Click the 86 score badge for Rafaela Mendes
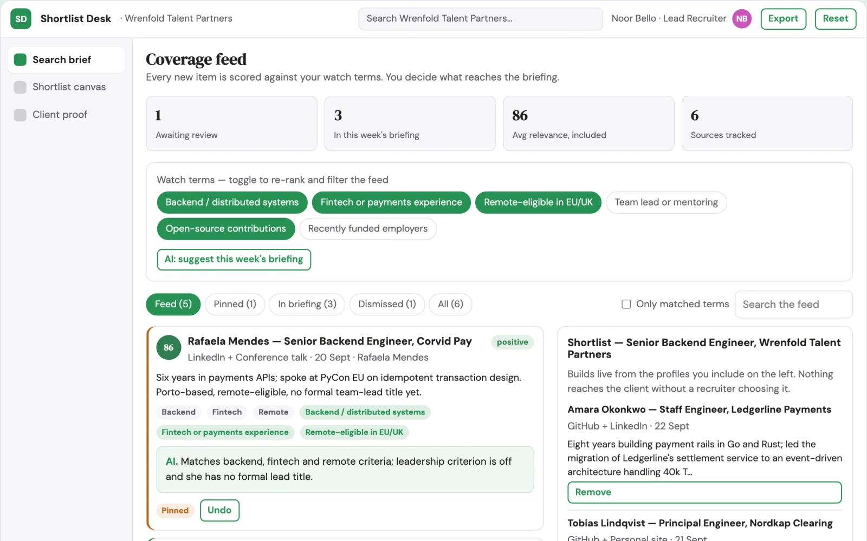This screenshot has width=867, height=541. (x=169, y=348)
